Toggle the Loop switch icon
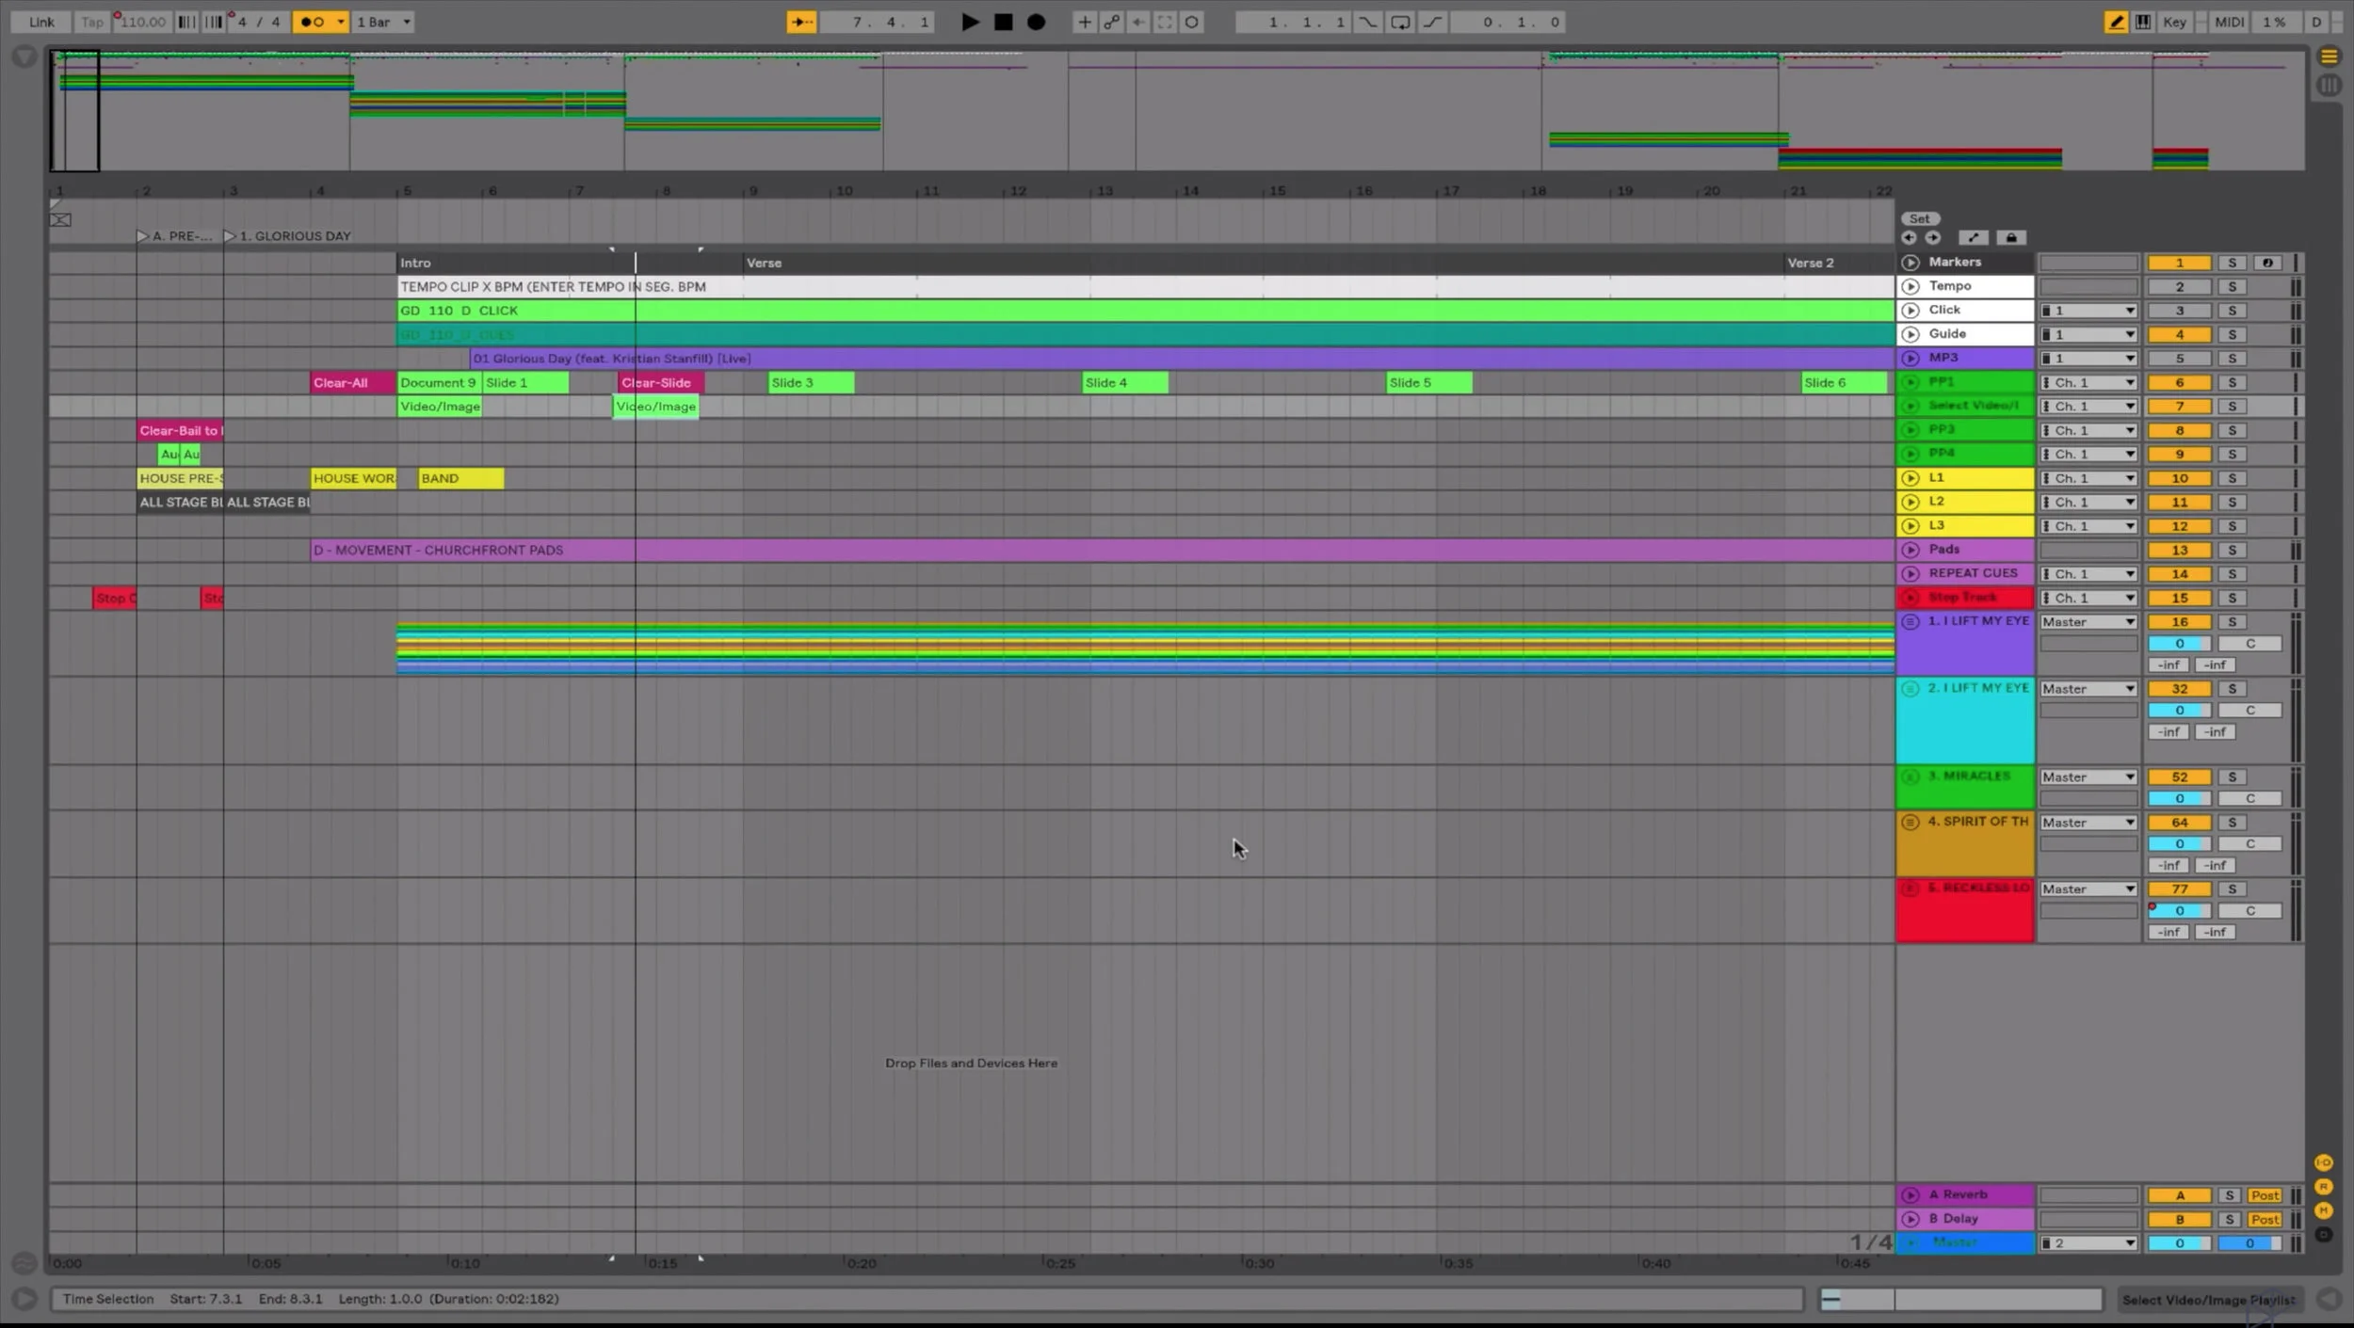The image size is (2354, 1328). coord(1400,22)
